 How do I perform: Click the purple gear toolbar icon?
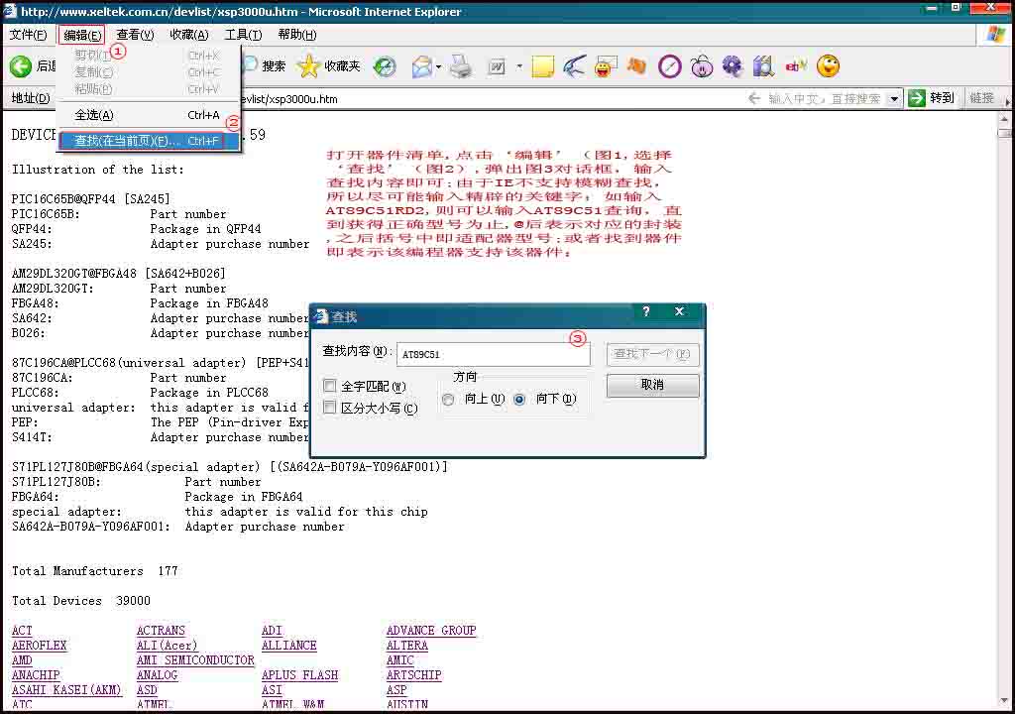(733, 66)
